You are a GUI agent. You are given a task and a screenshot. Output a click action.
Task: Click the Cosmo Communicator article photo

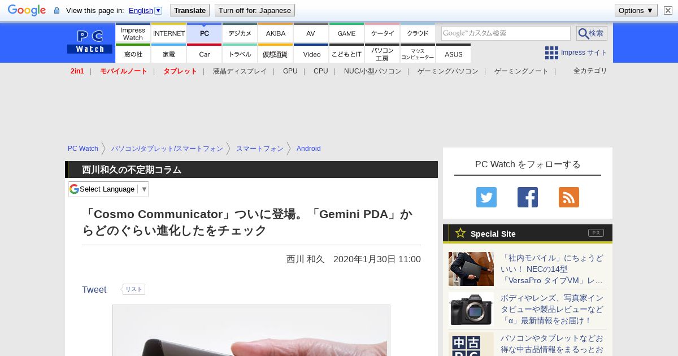tap(251, 331)
